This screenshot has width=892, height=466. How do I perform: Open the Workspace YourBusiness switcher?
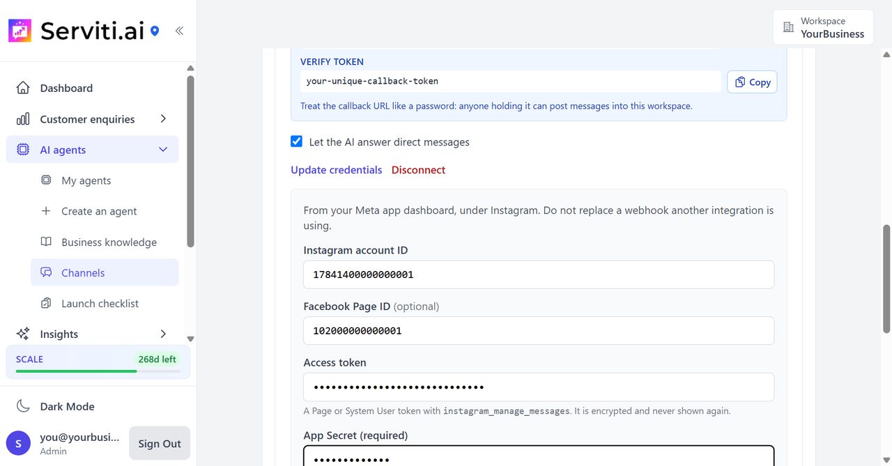(823, 27)
